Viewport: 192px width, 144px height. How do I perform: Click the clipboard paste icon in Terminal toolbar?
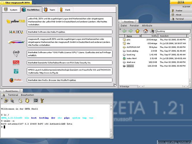[x=27, y=101]
